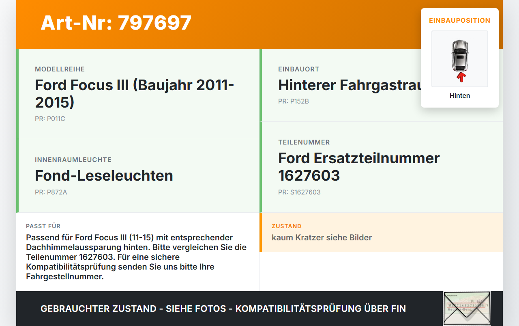Click Ford Focus III (Baujahr 2011-2015) title
This screenshot has height=326, width=519.
(x=135, y=93)
